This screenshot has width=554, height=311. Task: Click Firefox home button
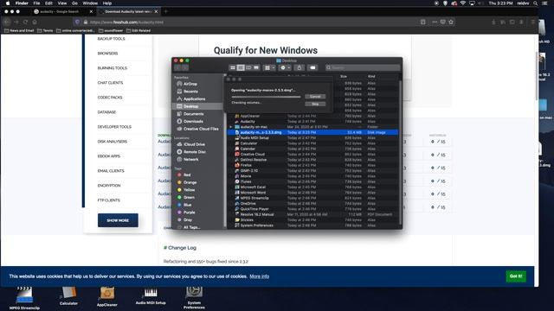pyautogui.click(x=35, y=22)
